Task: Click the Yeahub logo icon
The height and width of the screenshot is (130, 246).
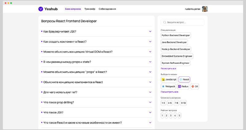Action: coord(41,9)
